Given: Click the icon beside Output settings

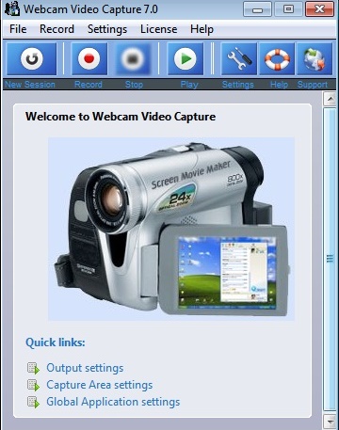Looking at the screenshot, I should coord(33,368).
